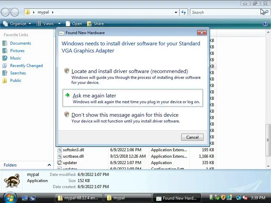Choose Don't show this message again option
271x203 pixels.
(x=132, y=117)
